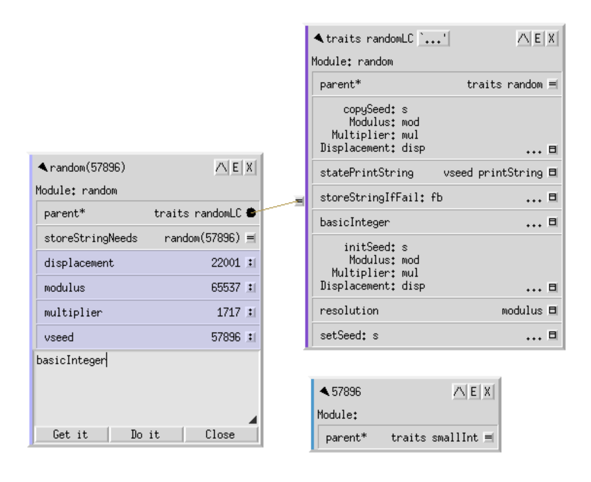Open the traits smallInt parent slot button

click(x=489, y=438)
